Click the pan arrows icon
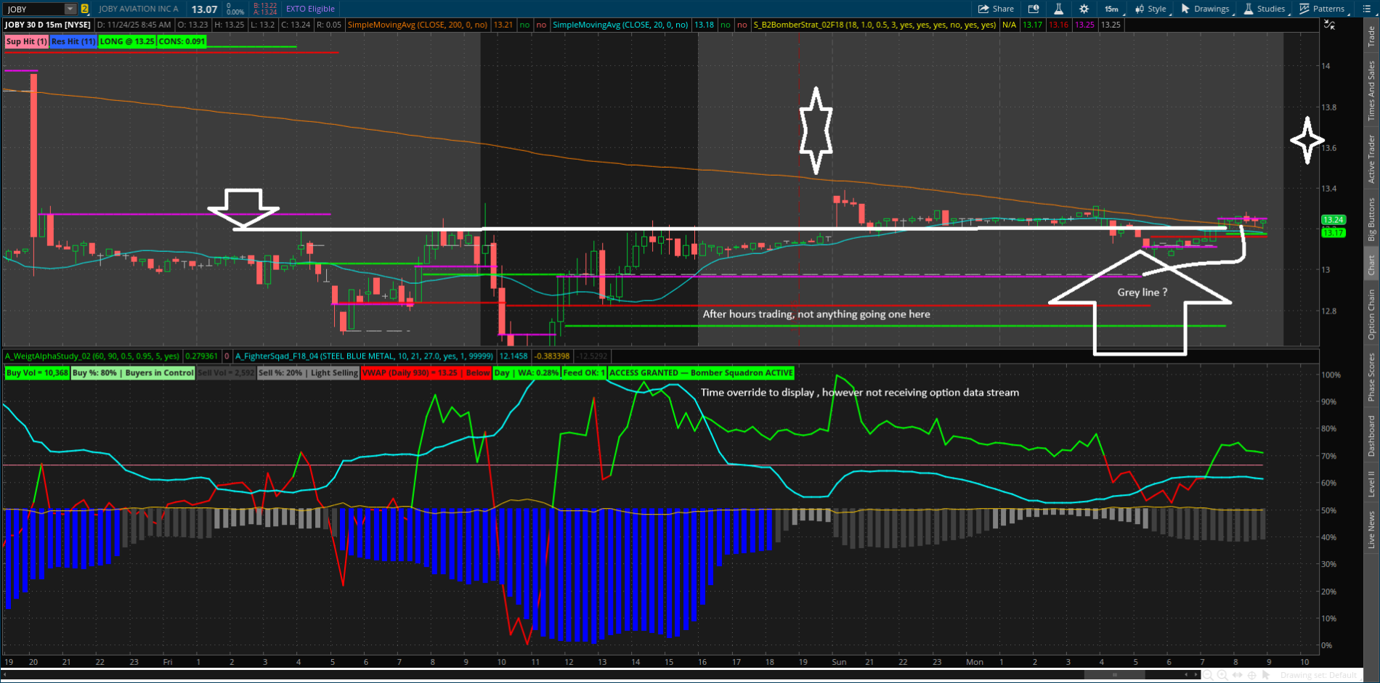This screenshot has width=1380, height=683. click(x=1238, y=675)
